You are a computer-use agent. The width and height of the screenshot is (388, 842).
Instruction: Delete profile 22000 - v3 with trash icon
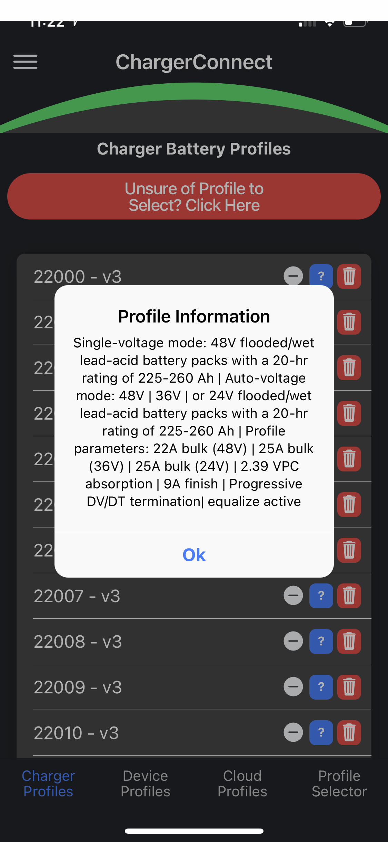[x=349, y=277]
